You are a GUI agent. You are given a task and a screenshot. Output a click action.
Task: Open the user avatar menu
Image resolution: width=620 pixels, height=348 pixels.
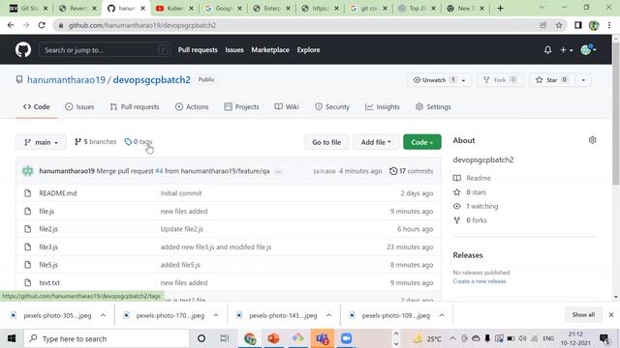(588, 49)
